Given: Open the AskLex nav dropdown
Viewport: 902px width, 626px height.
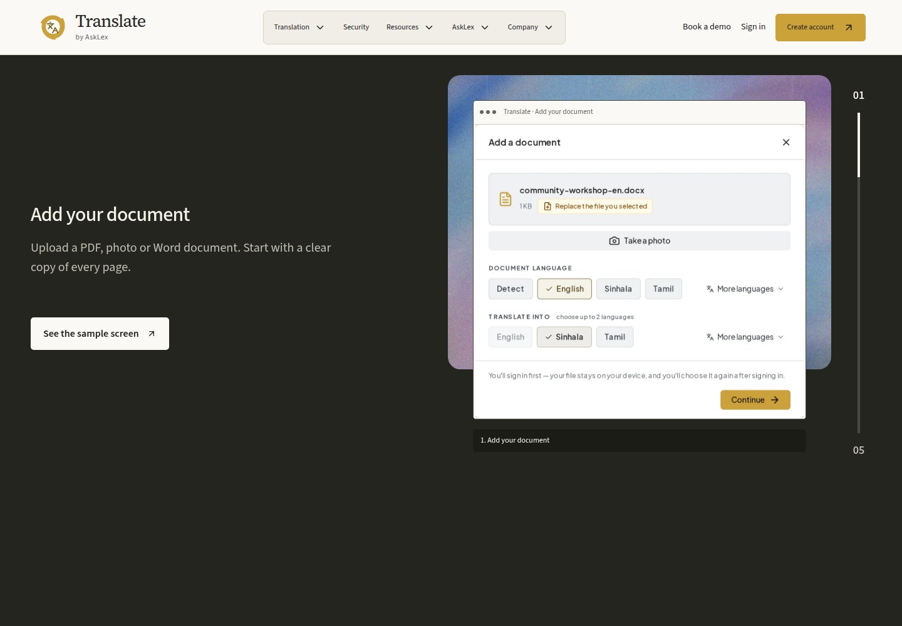Looking at the screenshot, I should [x=470, y=28].
